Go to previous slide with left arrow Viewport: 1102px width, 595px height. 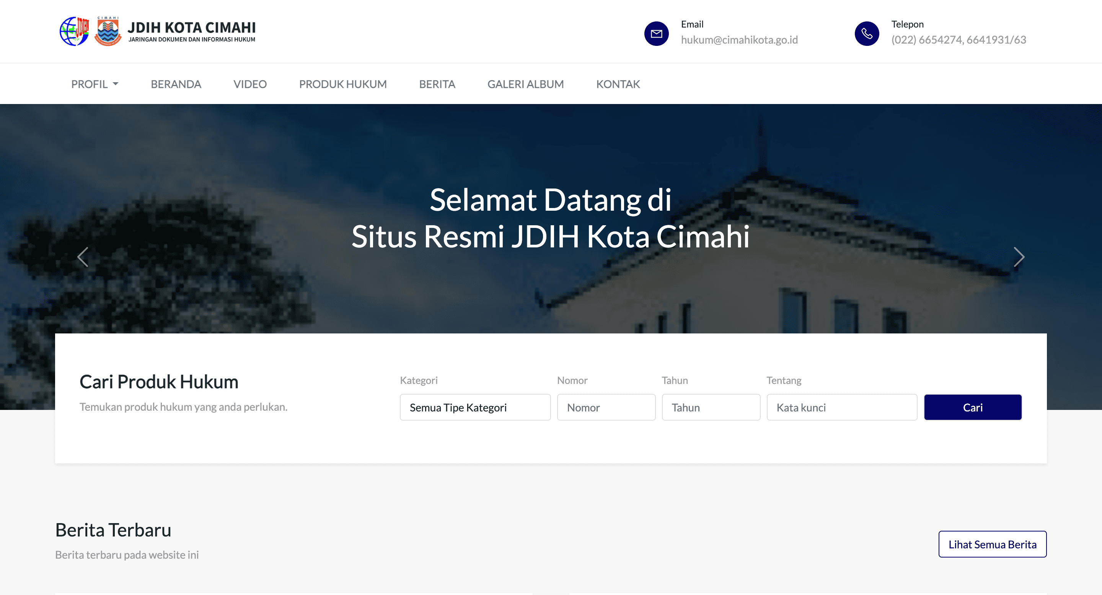[83, 257]
